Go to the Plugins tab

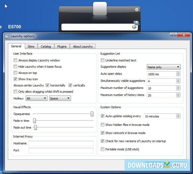coord(62,46)
